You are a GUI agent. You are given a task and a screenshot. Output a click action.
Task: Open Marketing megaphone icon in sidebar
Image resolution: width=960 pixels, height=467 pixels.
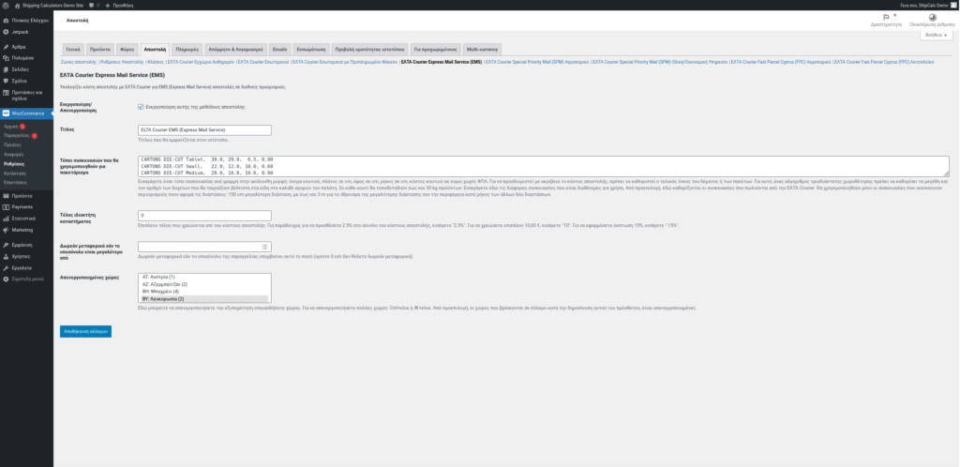(x=6, y=230)
